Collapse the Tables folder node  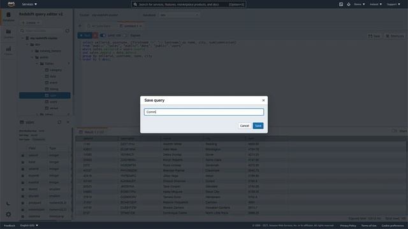pos(37,64)
